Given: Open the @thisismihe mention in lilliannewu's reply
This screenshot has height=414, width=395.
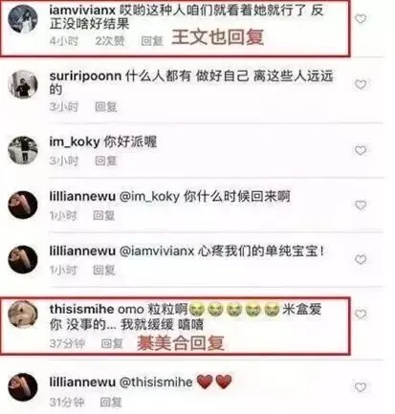Looking at the screenshot, I should pos(156,381).
